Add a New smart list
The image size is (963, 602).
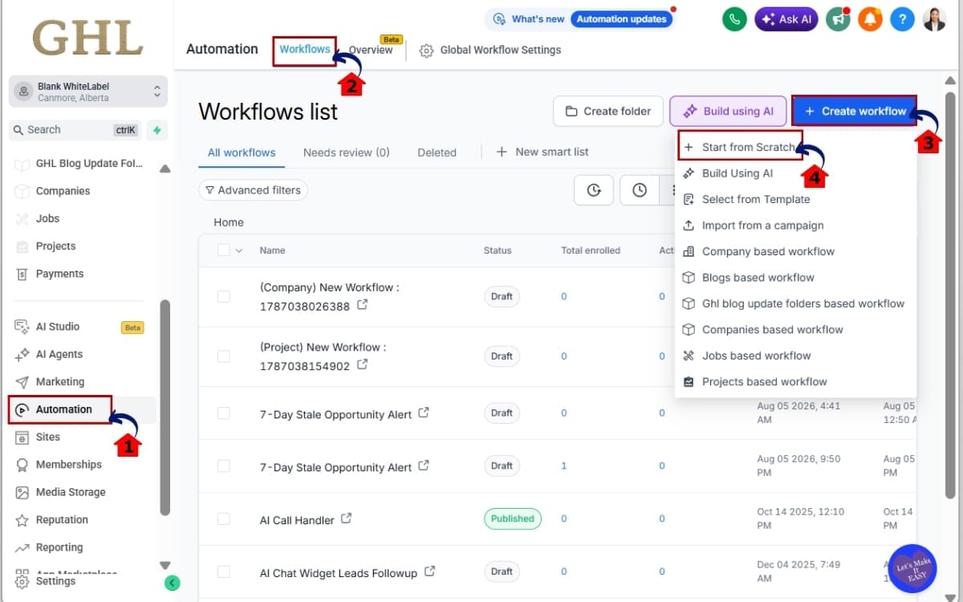tap(542, 152)
